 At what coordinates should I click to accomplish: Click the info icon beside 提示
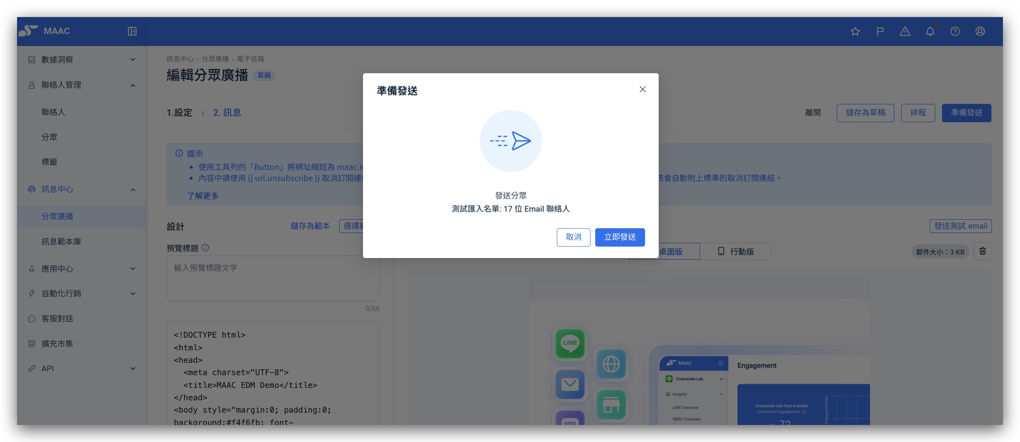tap(179, 153)
